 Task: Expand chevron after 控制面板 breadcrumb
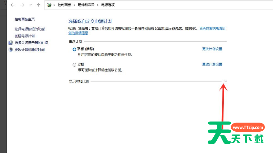coord(74,5)
